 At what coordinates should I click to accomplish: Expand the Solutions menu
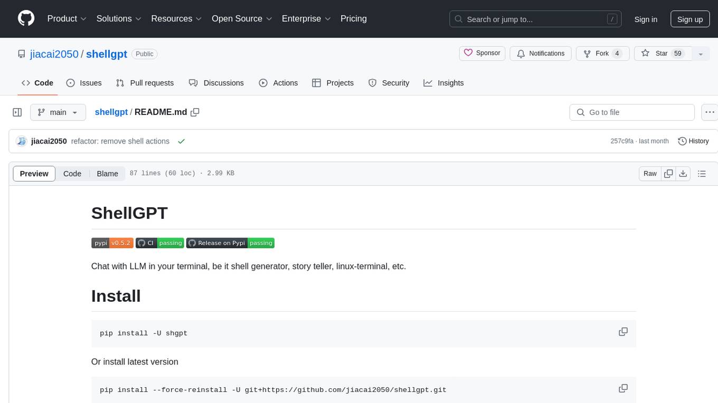[x=119, y=18]
